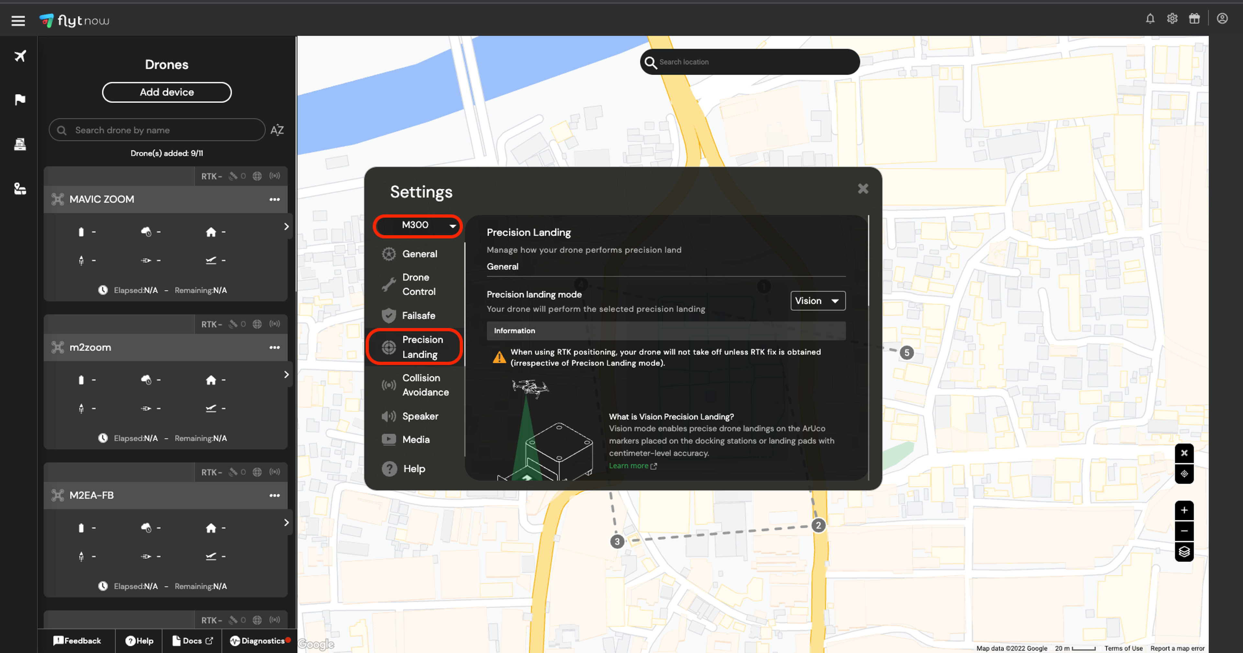
Task: Expand the M2EA-FB card chevron
Action: tap(286, 523)
